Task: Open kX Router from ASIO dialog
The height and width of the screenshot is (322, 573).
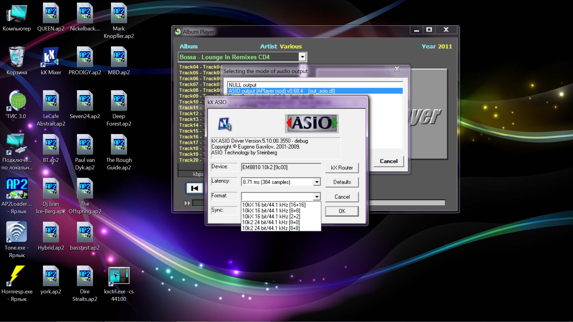Action: point(342,168)
